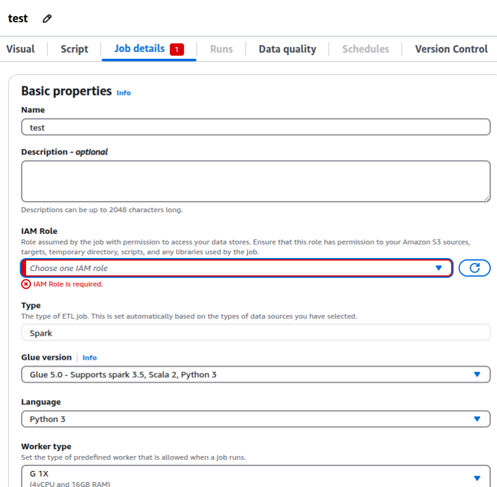Open the Glue version dropdown
Image resolution: width=497 pixels, height=487 pixels.
click(255, 375)
